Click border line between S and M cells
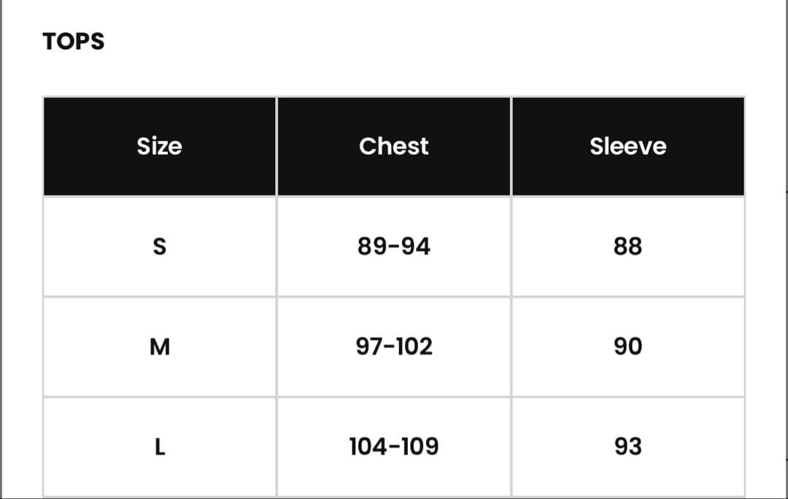The image size is (788, 499). pyautogui.click(x=159, y=297)
